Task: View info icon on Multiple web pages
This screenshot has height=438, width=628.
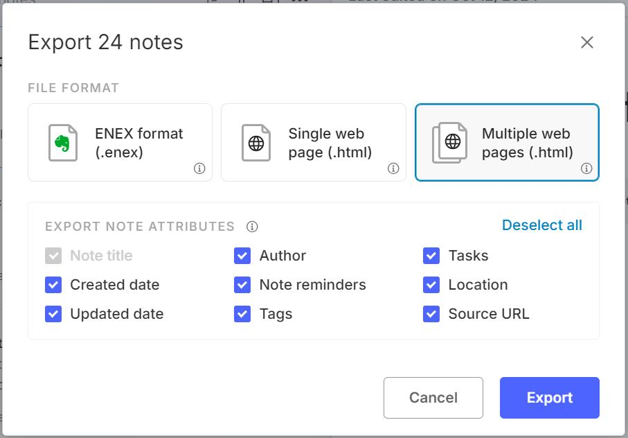Action: coord(586,168)
